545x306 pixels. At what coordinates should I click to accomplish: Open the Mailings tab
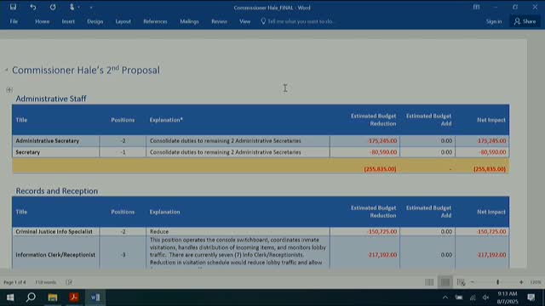click(189, 21)
